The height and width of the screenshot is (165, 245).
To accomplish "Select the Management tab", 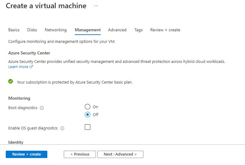I will pos(88,30).
